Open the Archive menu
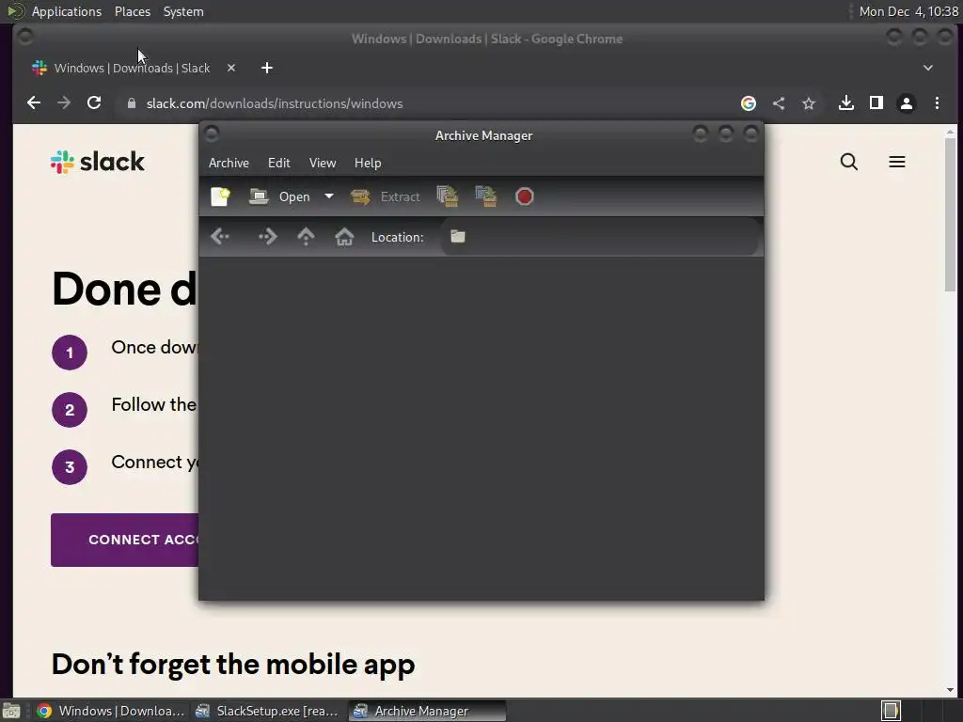Viewport: 963px width, 722px height. point(229,163)
